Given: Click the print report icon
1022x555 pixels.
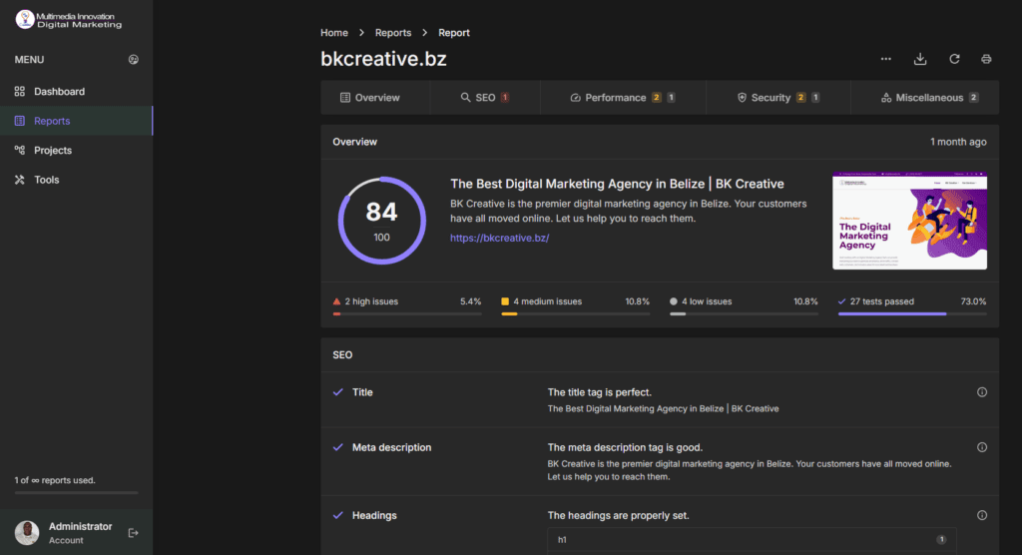Looking at the screenshot, I should (986, 59).
